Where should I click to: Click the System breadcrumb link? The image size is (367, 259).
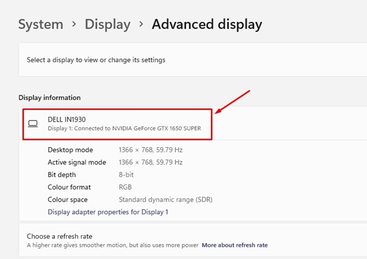point(40,24)
